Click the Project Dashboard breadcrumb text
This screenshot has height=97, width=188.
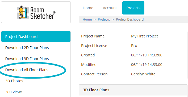click(130, 20)
